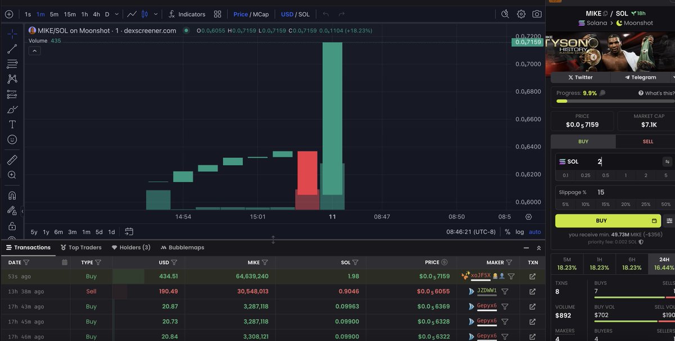Choose the 0.25 SOL preset amount
Viewport: 675px width, 341px height.
point(586,175)
